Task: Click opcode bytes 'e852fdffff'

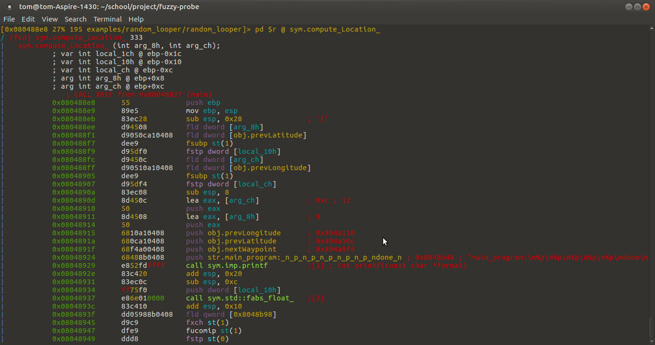Action: [143, 265]
